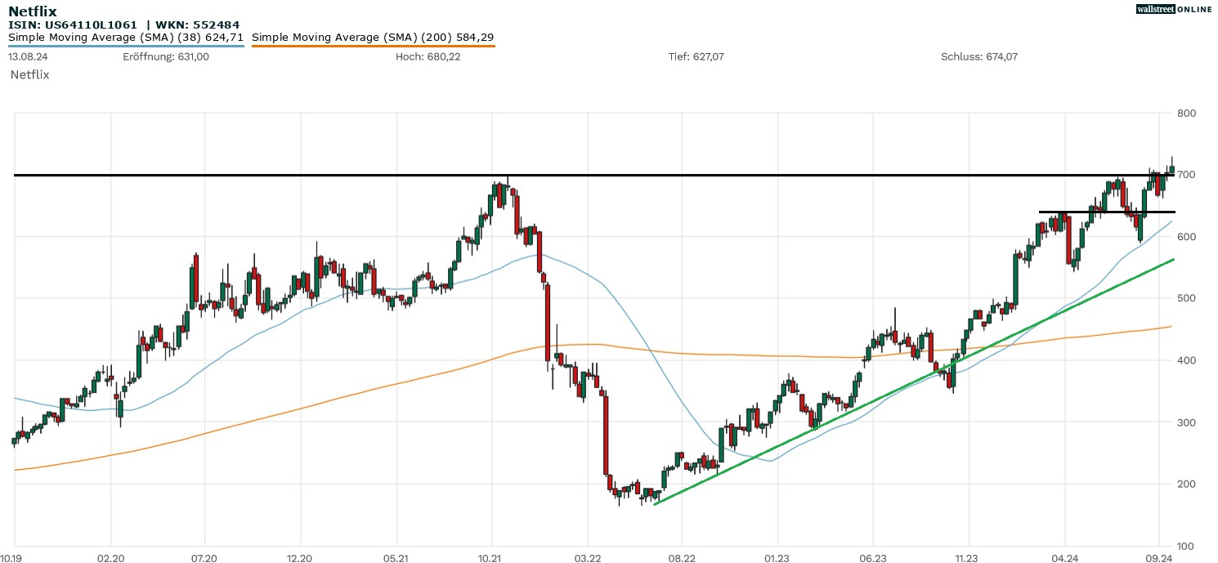1218x563 pixels.
Task: Select the WKN number 552484
Action: 216,25
